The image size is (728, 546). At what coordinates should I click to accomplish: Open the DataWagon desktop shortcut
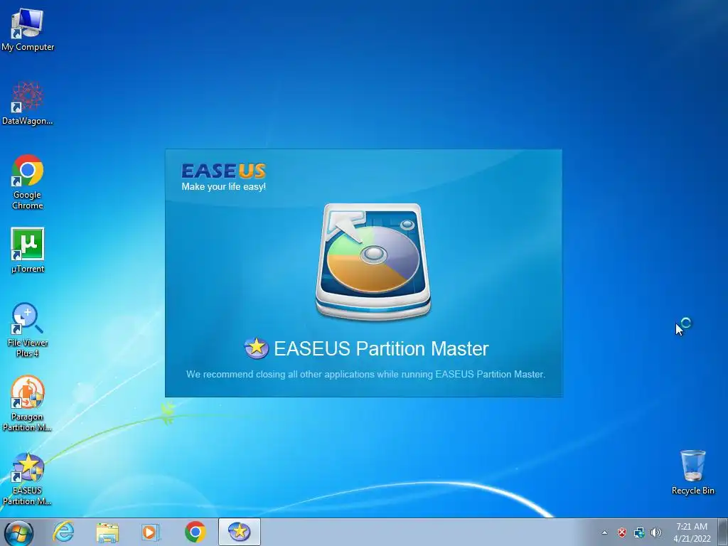click(x=28, y=103)
